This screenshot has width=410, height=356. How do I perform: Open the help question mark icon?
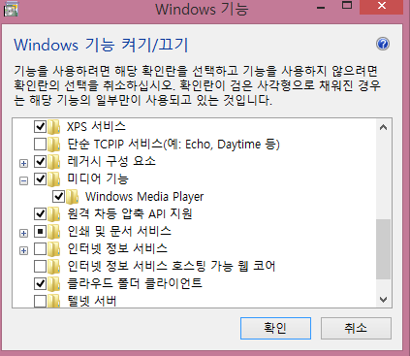383,44
